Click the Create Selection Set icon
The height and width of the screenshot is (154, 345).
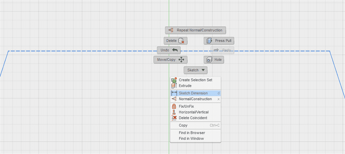coord(174,80)
